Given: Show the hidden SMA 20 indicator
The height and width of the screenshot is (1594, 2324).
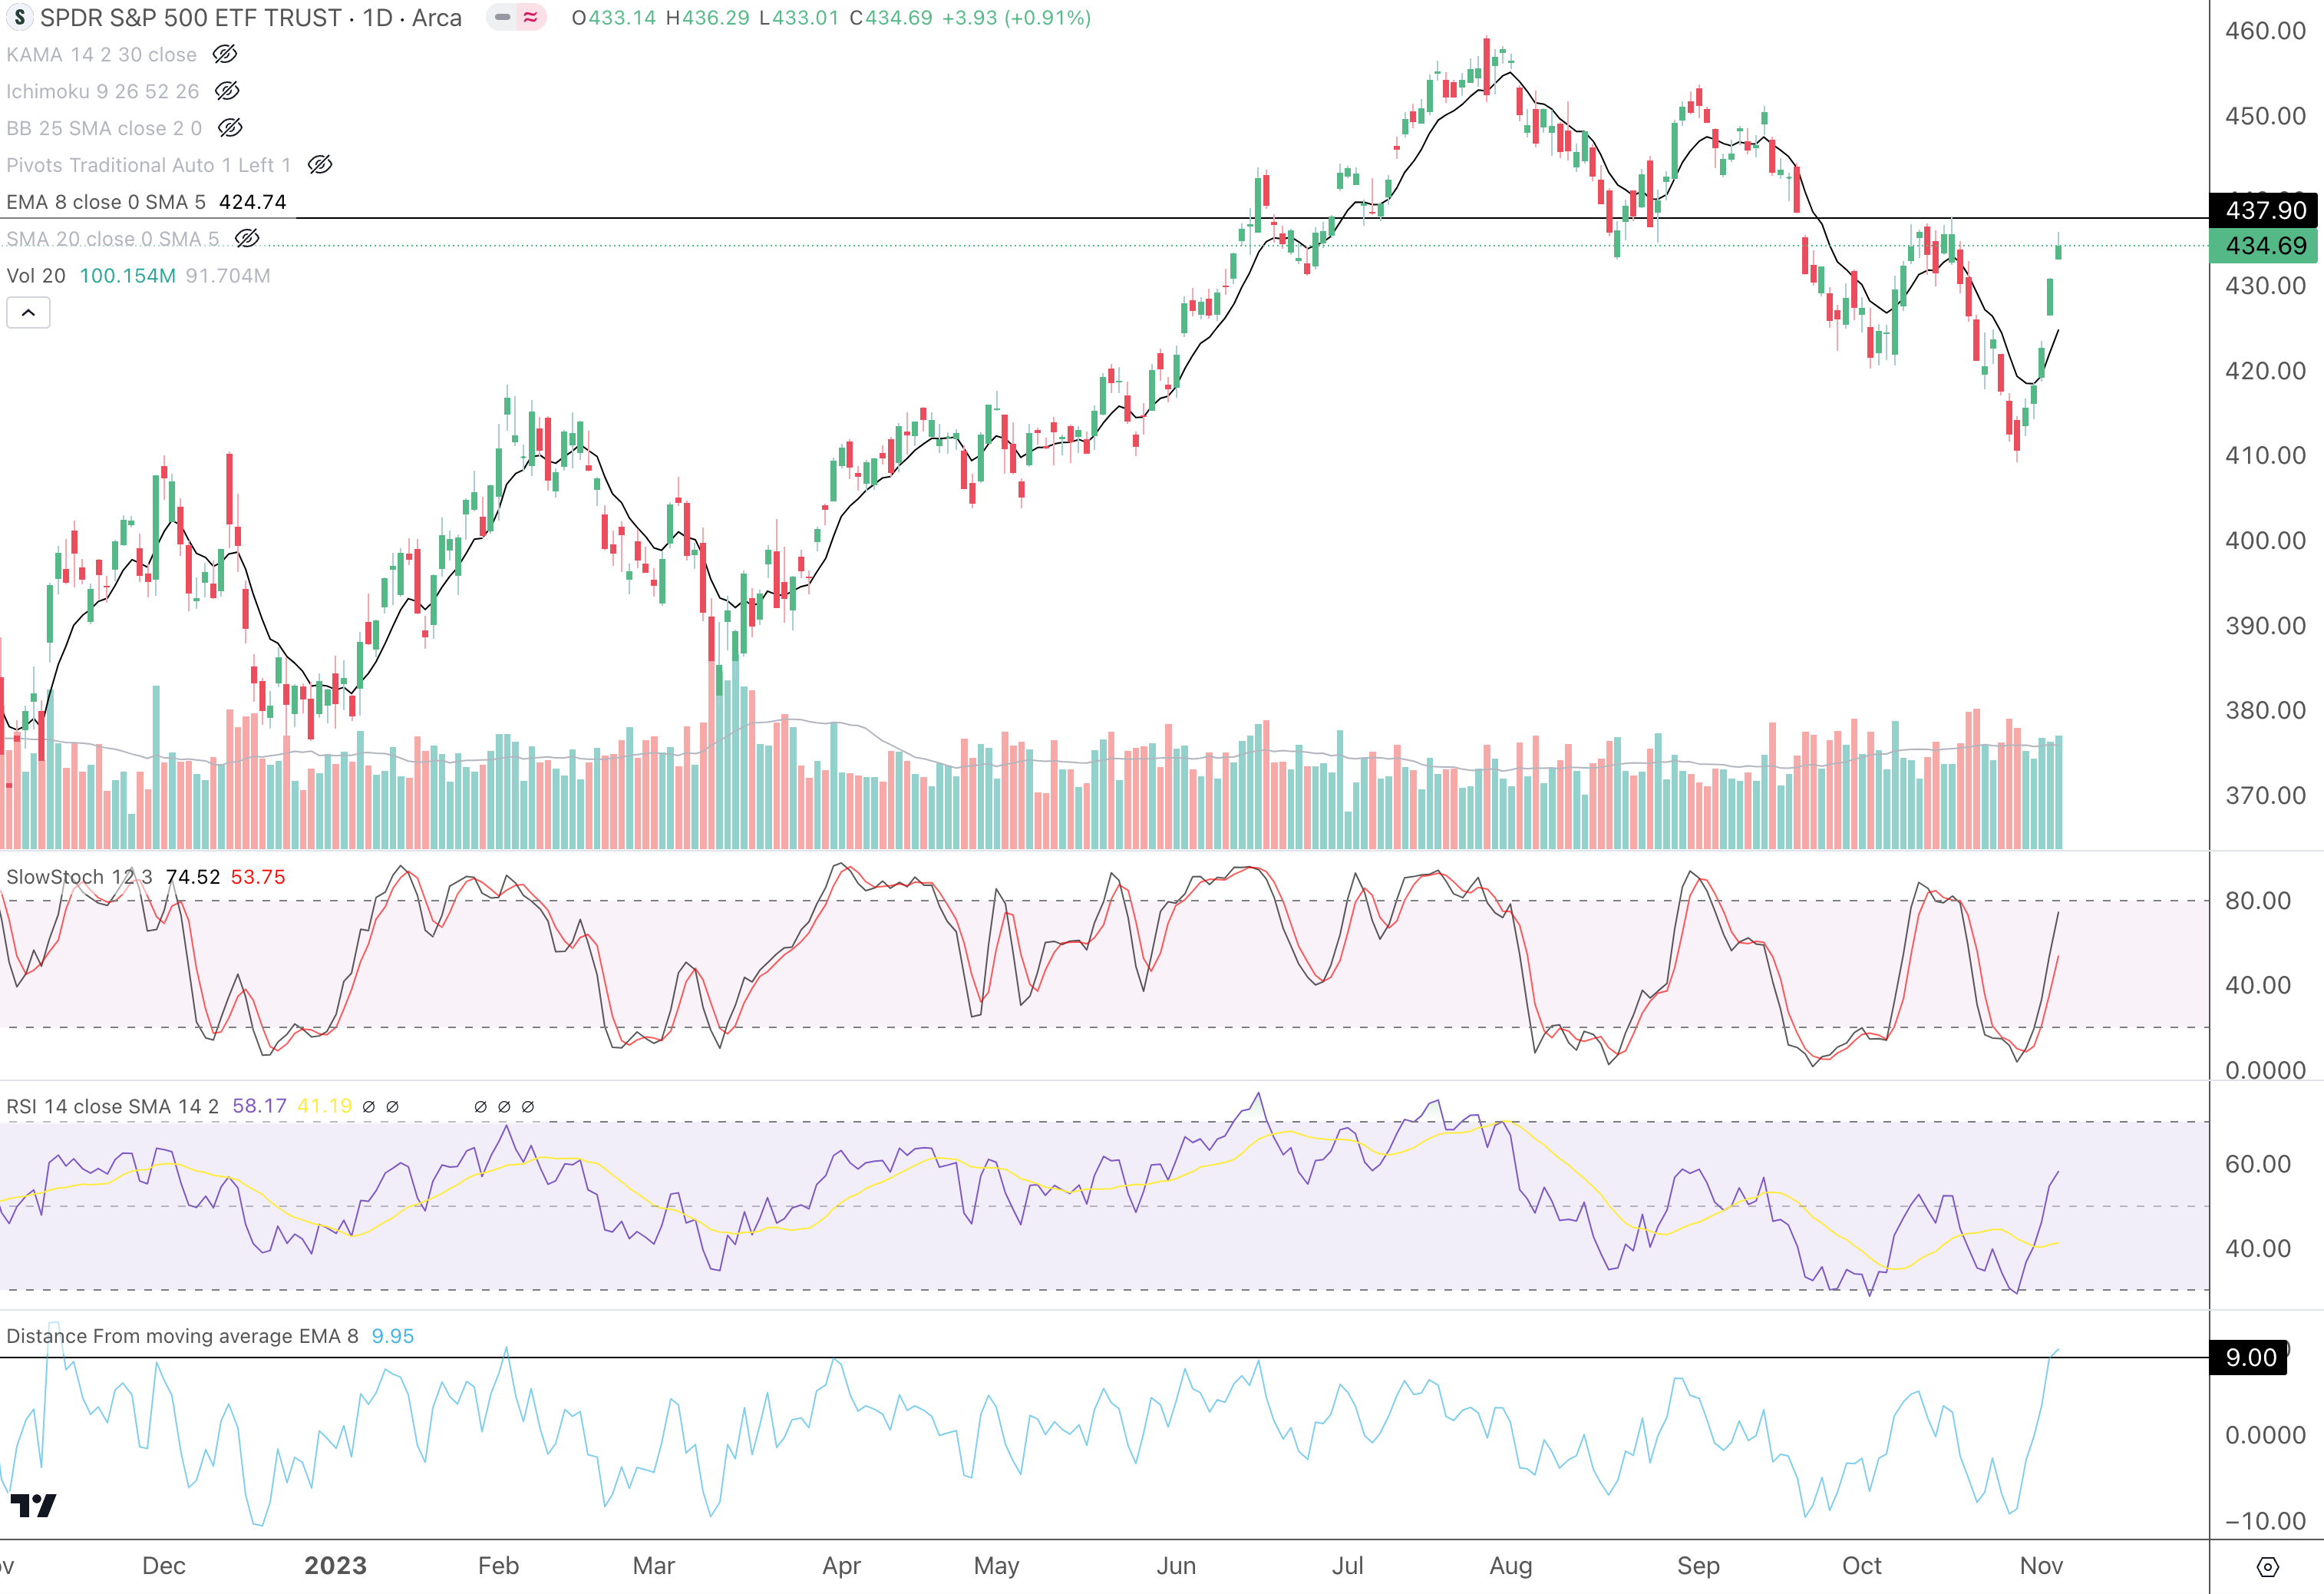Looking at the screenshot, I should 247,238.
